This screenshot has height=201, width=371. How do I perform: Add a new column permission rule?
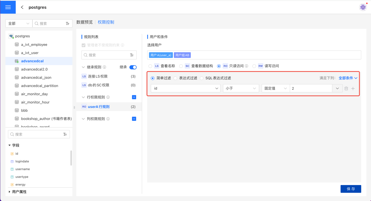pyautogui.click(x=134, y=119)
